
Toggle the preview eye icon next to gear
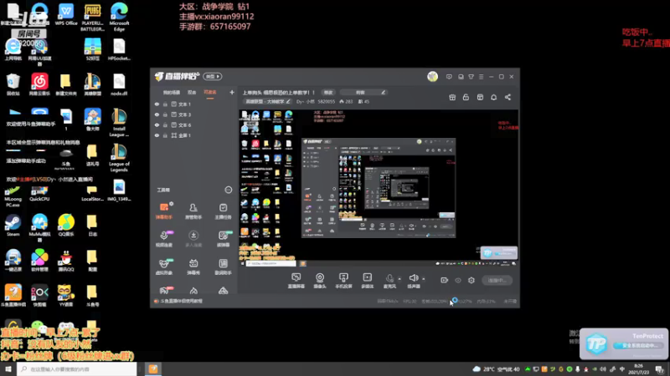458,280
